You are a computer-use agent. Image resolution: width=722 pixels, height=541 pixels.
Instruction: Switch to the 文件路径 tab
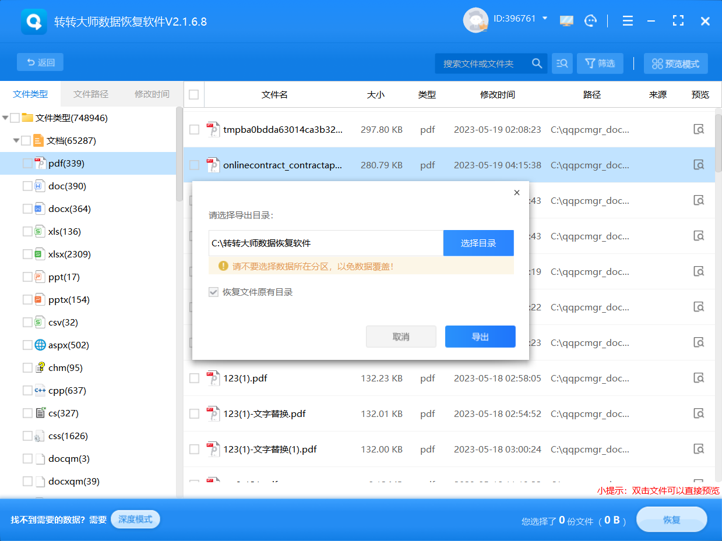click(x=91, y=94)
